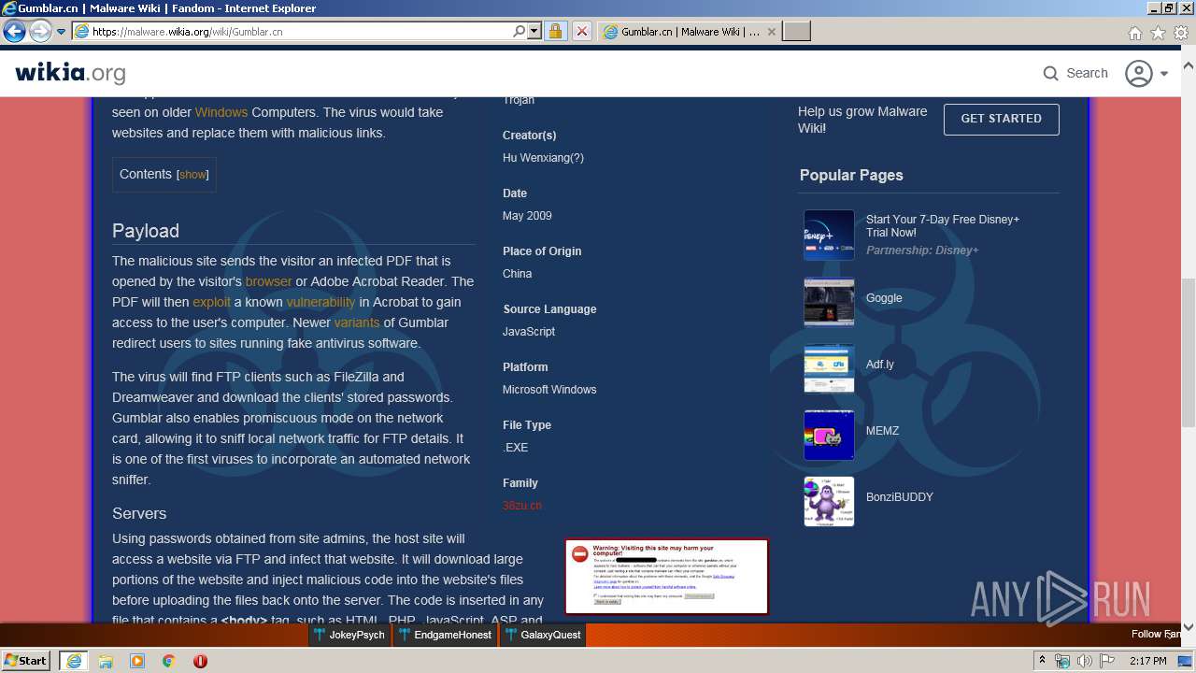Go forward with the browser Forward arrow
Image resolution: width=1196 pixels, height=673 pixels.
(x=40, y=31)
